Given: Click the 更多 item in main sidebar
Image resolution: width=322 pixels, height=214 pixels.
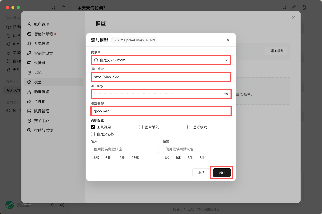Looking at the screenshot, I should 13,70.
